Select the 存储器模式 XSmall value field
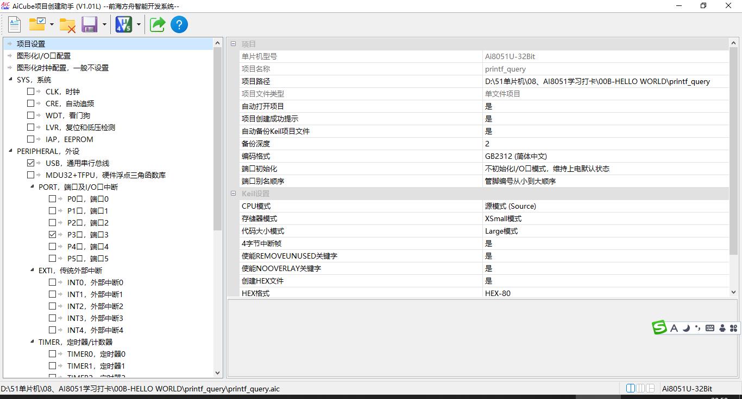 tap(538, 218)
